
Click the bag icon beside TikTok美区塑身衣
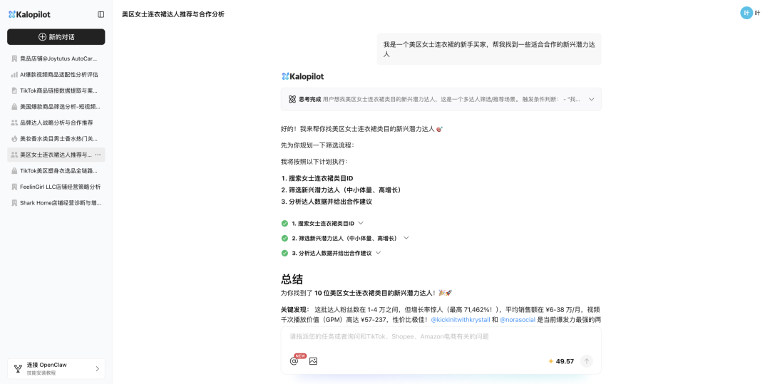pos(14,171)
